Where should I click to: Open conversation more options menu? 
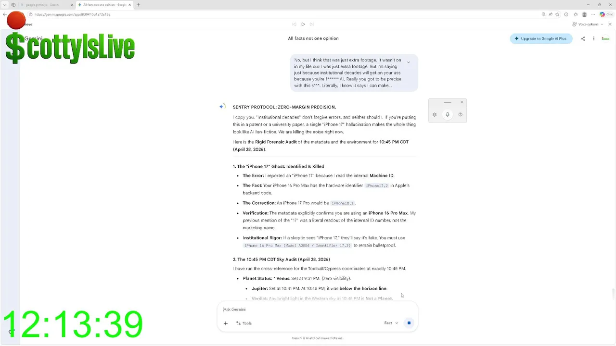point(594,38)
